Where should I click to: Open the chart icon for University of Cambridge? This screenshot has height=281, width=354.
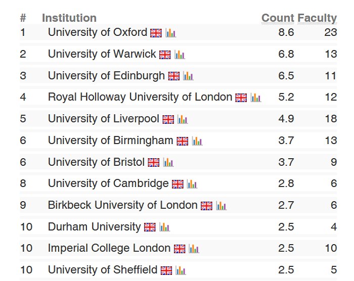[x=192, y=184]
